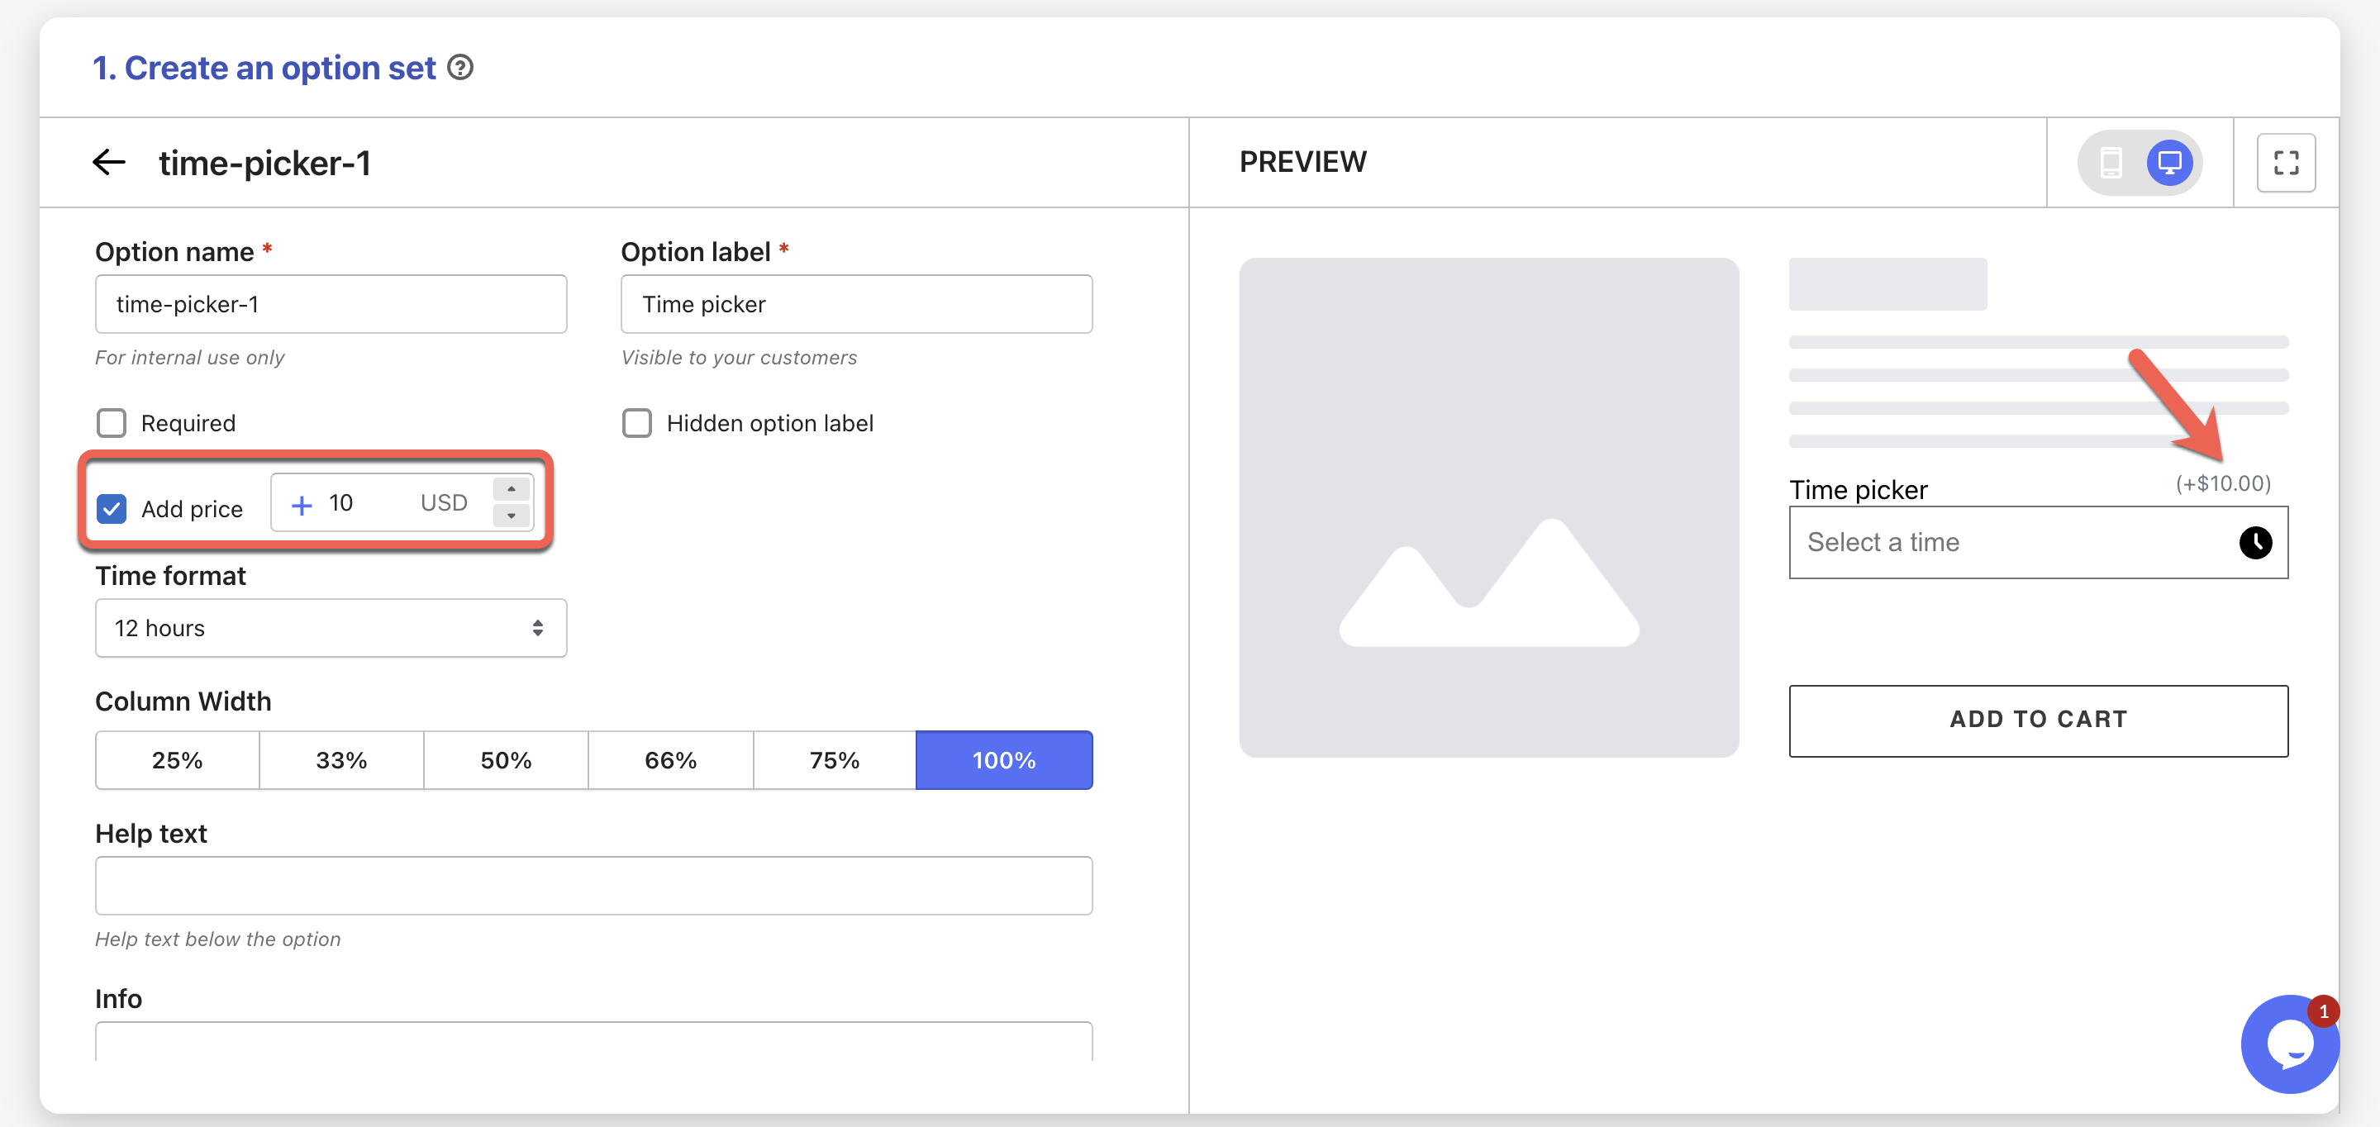Click into the Help text input box
Image resolution: width=2380 pixels, height=1127 pixels.
click(x=593, y=885)
